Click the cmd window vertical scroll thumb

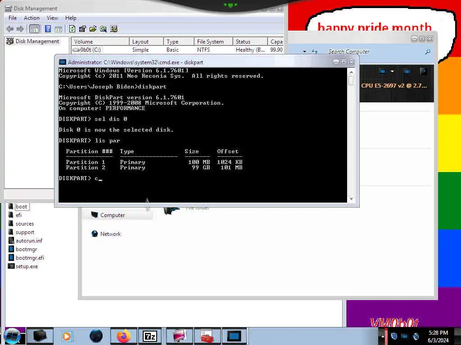coord(351,81)
